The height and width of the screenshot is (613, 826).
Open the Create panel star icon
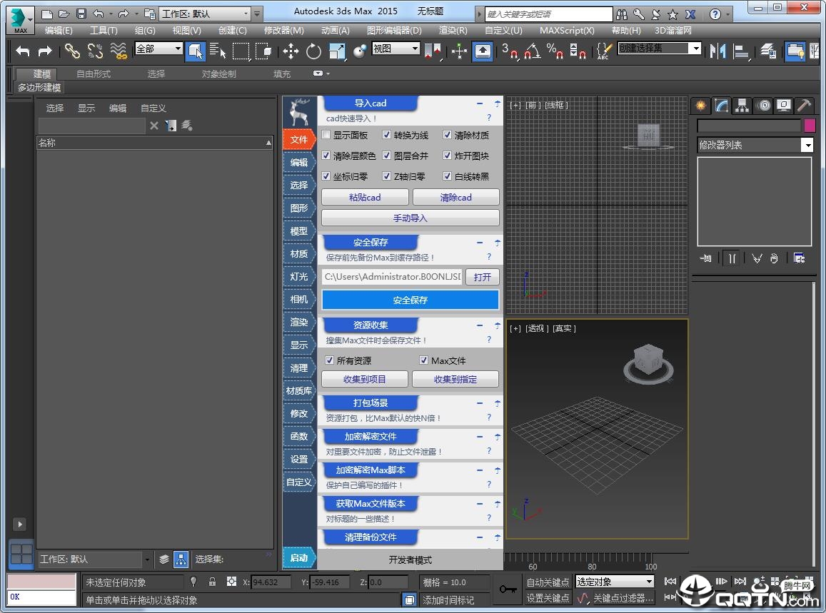point(701,106)
